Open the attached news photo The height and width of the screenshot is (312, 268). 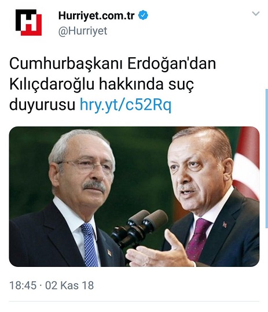click(x=134, y=196)
